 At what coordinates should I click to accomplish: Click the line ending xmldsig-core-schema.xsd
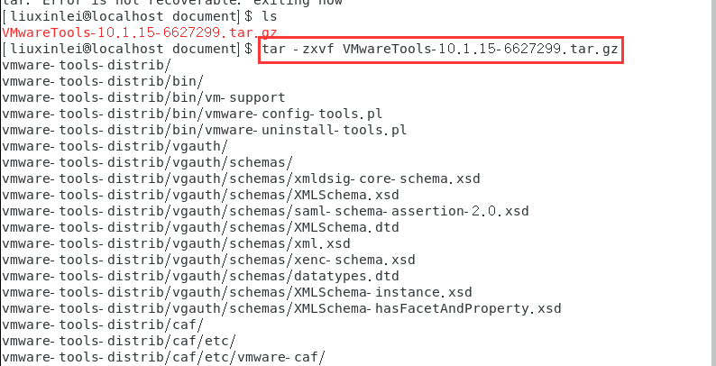click(241, 178)
